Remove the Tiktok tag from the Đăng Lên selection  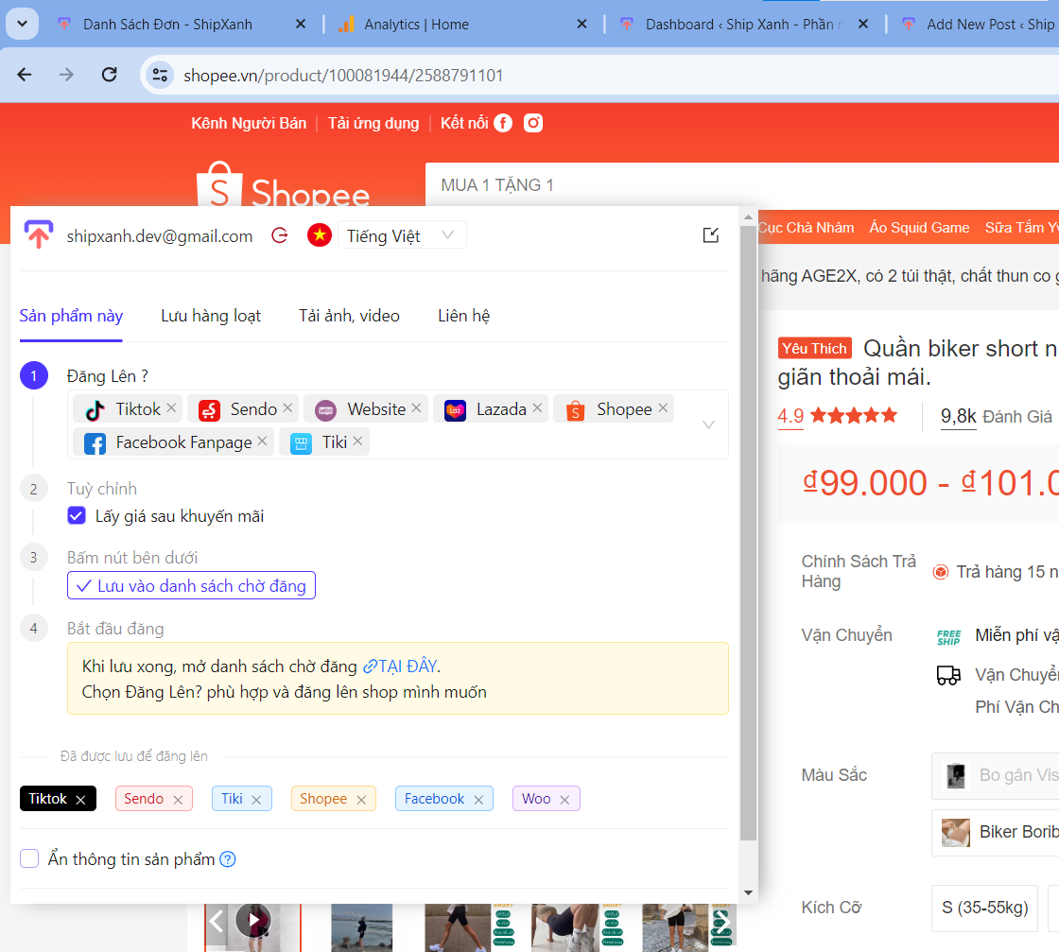[171, 408]
